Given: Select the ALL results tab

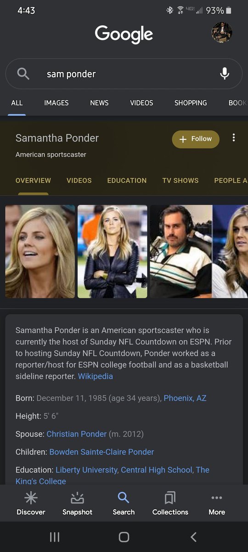Looking at the screenshot, I should tap(17, 103).
